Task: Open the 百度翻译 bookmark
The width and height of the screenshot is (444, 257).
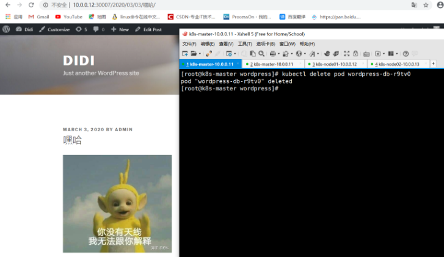Action: coord(293,16)
